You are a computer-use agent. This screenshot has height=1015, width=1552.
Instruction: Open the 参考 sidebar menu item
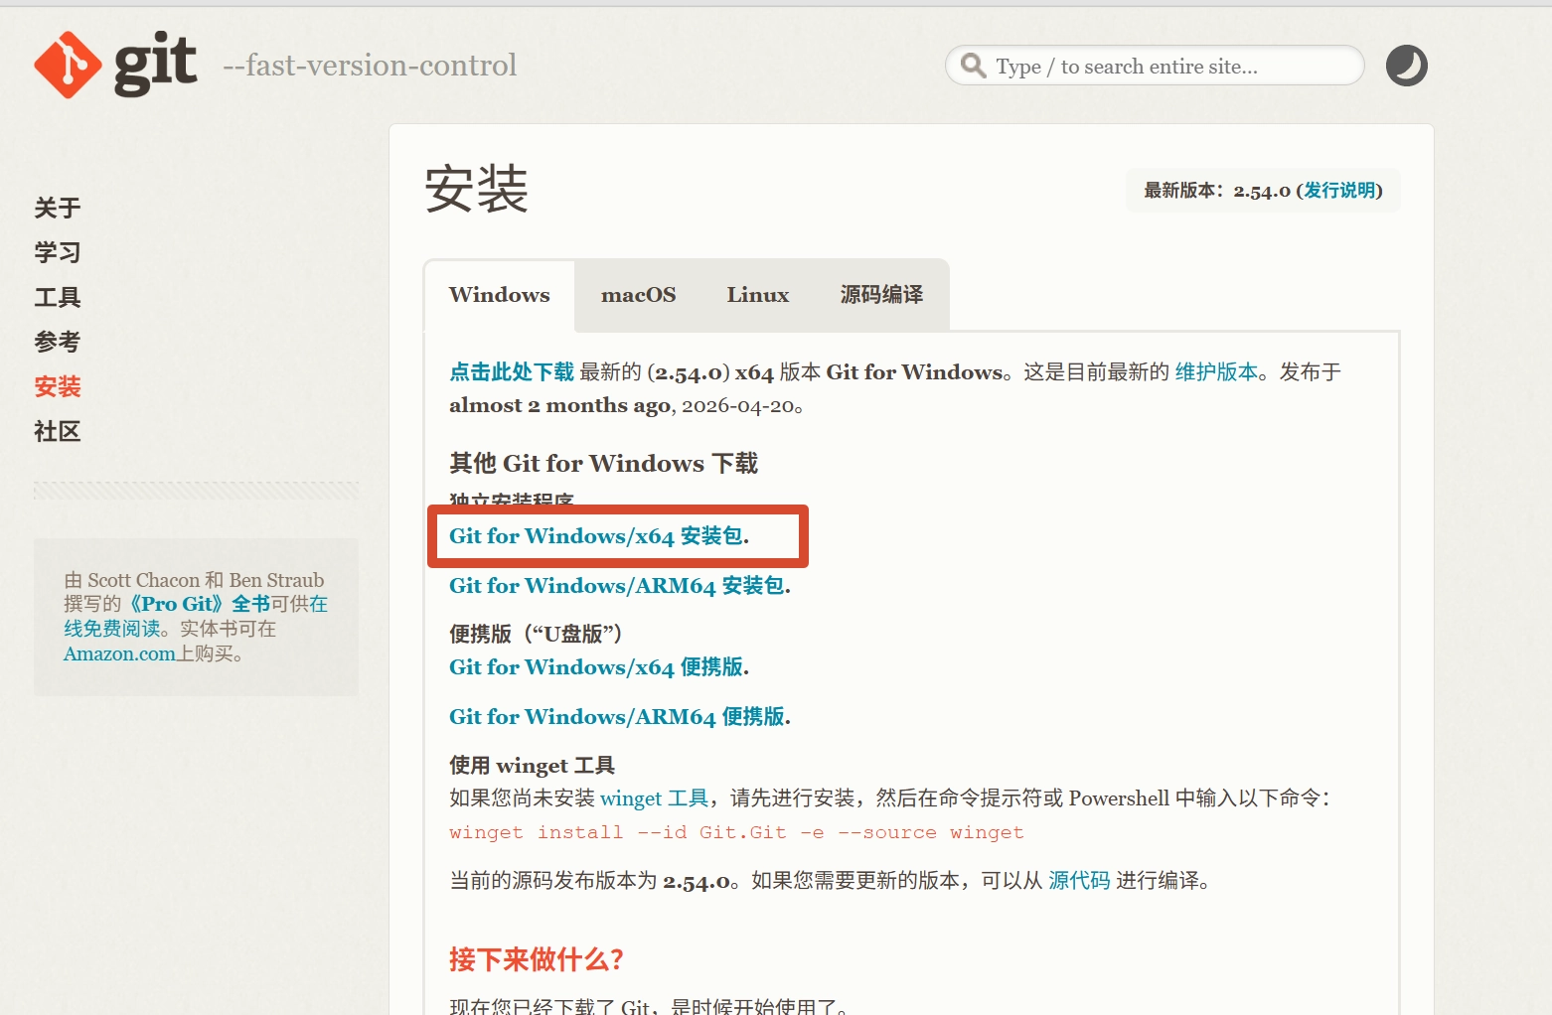[58, 342]
